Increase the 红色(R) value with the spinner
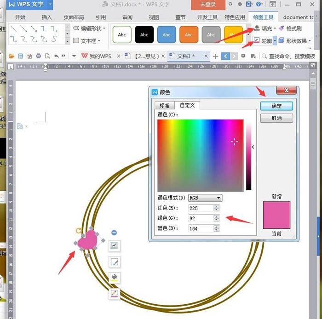Screen dimensions: 322x319 pos(216,206)
